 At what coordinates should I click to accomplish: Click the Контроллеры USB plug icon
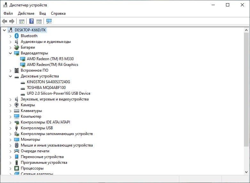(x=16, y=128)
